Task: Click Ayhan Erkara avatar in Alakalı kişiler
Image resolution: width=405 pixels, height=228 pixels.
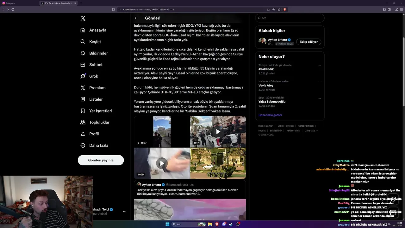Action: pos(262,41)
